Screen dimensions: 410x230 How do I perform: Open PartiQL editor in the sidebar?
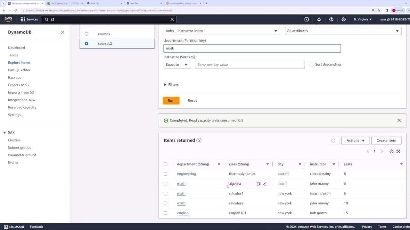click(x=19, y=70)
